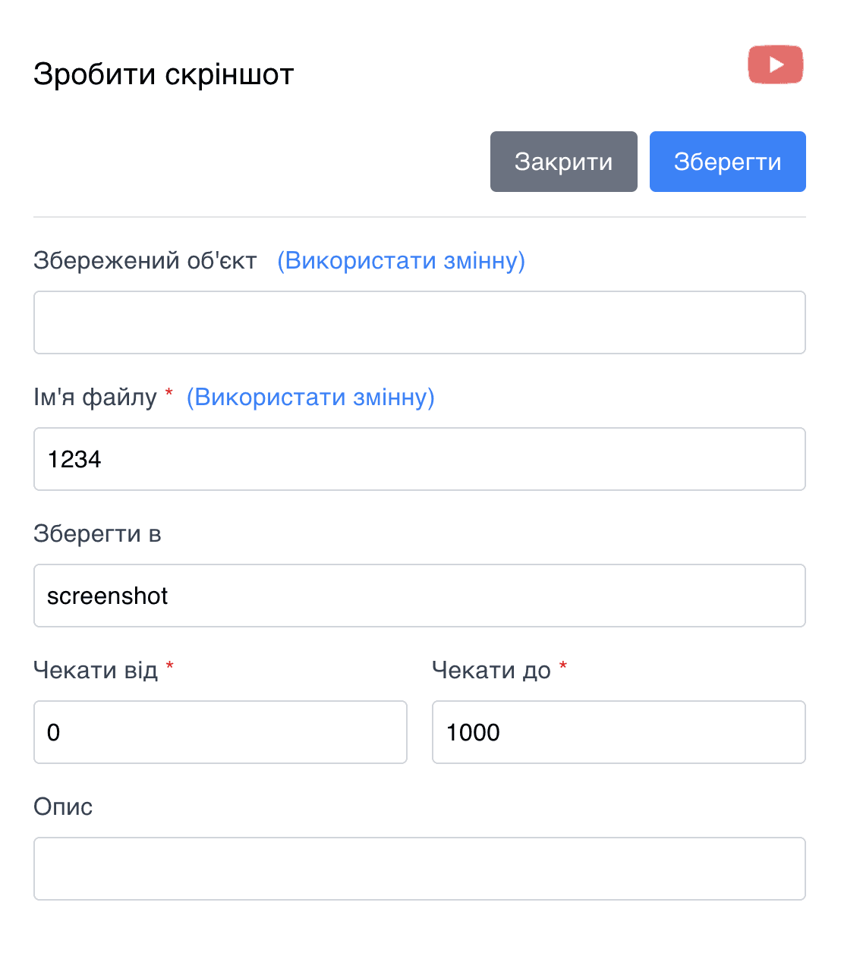Click the Чекати до label text
Image resolution: width=841 pixels, height=959 pixels.
click(x=491, y=670)
